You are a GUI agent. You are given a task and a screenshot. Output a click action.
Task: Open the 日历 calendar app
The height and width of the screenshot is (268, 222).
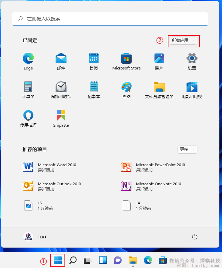pyautogui.click(x=94, y=62)
